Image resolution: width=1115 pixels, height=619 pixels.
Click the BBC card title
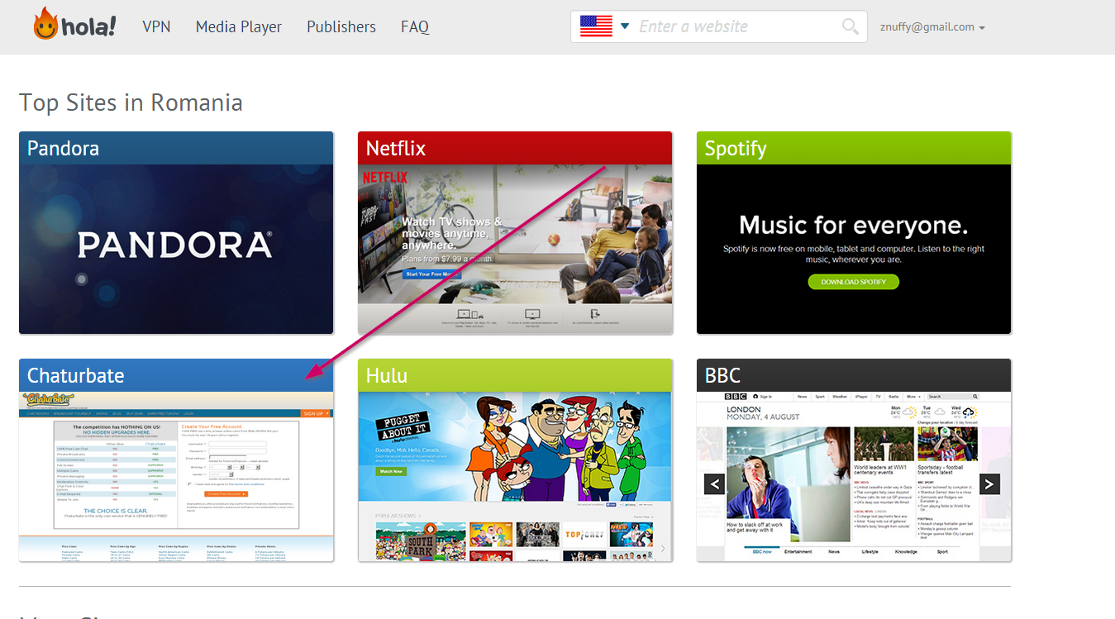pyautogui.click(x=723, y=375)
